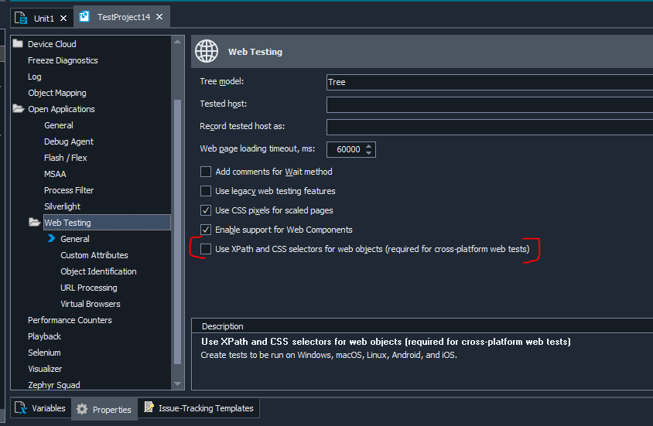Click the TestProject14 tab icon
The width and height of the screenshot is (653, 426).
(x=84, y=17)
